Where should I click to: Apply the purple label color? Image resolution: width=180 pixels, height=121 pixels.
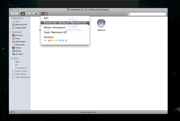[x=63, y=41]
